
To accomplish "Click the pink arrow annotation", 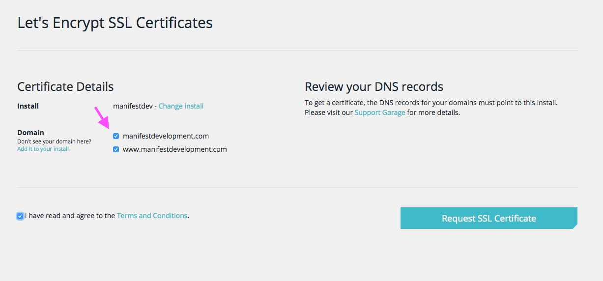I will (x=102, y=118).
